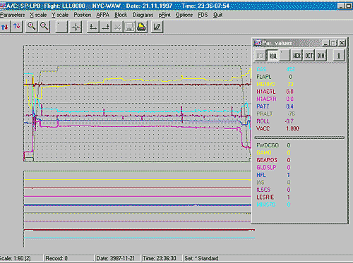This screenshot has width=353, height=263.
Task: Click the second magnifier zoom icon
Action: [x=44, y=27]
